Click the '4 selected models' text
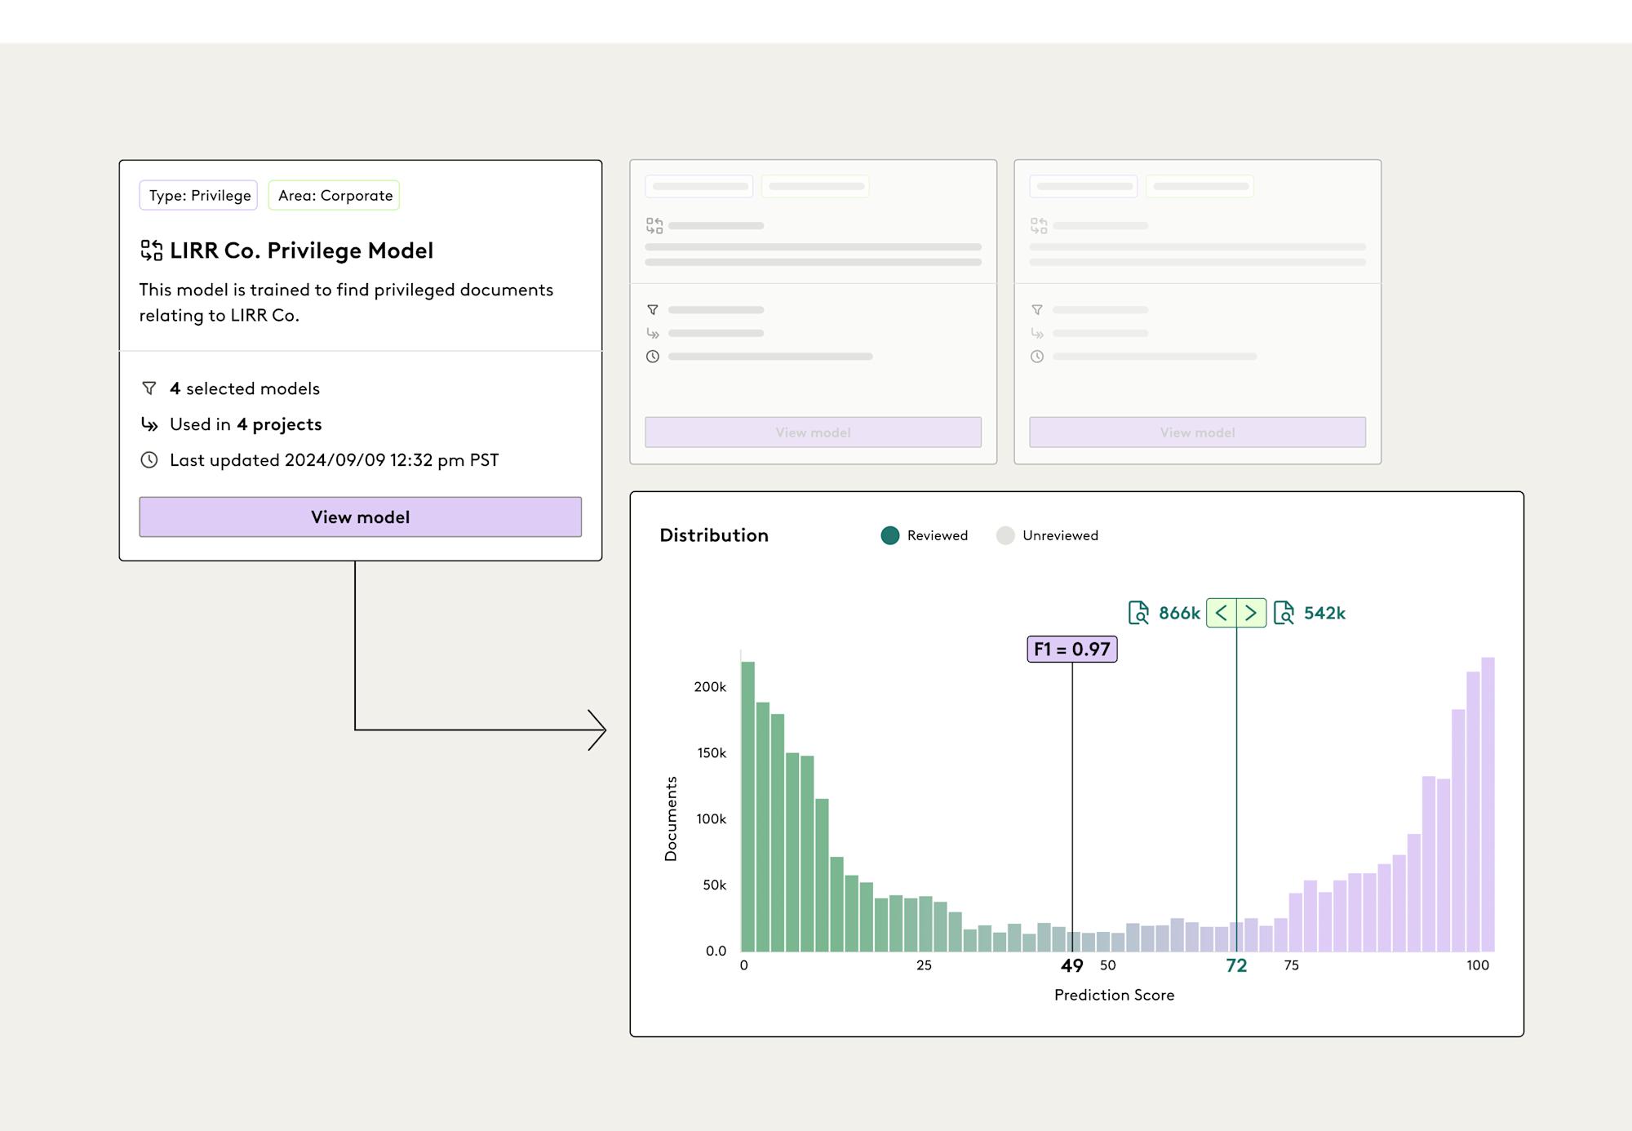The height and width of the screenshot is (1131, 1632). tap(245, 388)
